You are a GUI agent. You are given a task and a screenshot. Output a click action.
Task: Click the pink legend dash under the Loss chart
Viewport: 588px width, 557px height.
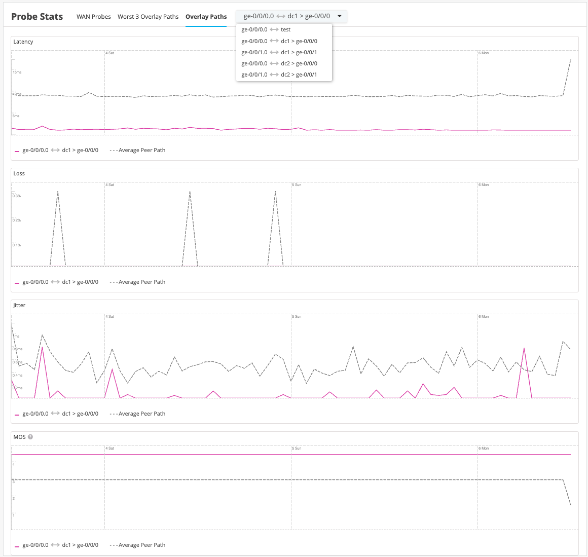pyautogui.click(x=17, y=282)
